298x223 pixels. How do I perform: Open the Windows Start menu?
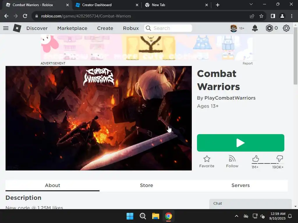(130, 216)
